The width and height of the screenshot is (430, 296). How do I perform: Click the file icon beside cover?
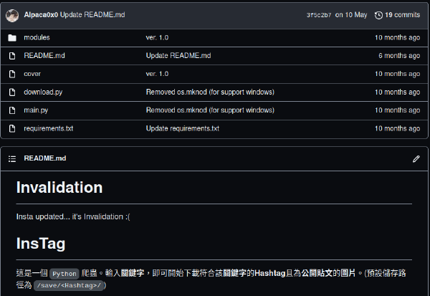(x=12, y=74)
